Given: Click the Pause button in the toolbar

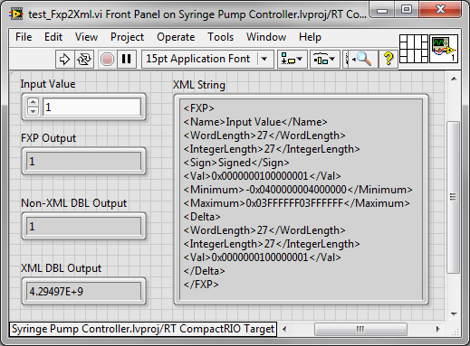Looking at the screenshot, I should pos(127,59).
